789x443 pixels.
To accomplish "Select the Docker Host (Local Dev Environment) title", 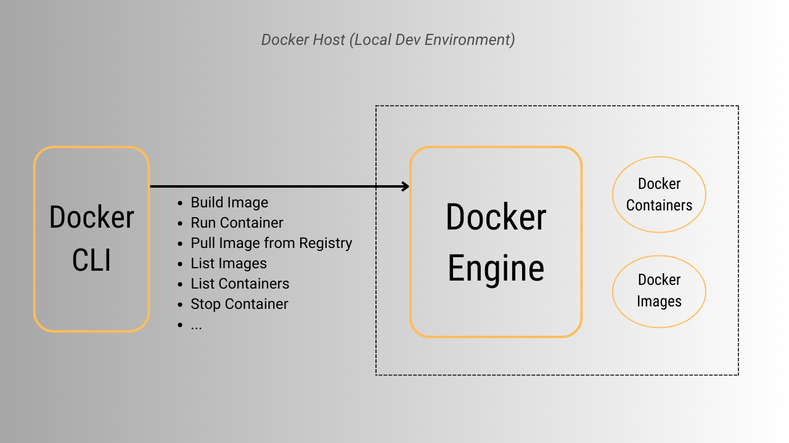I will [x=388, y=40].
